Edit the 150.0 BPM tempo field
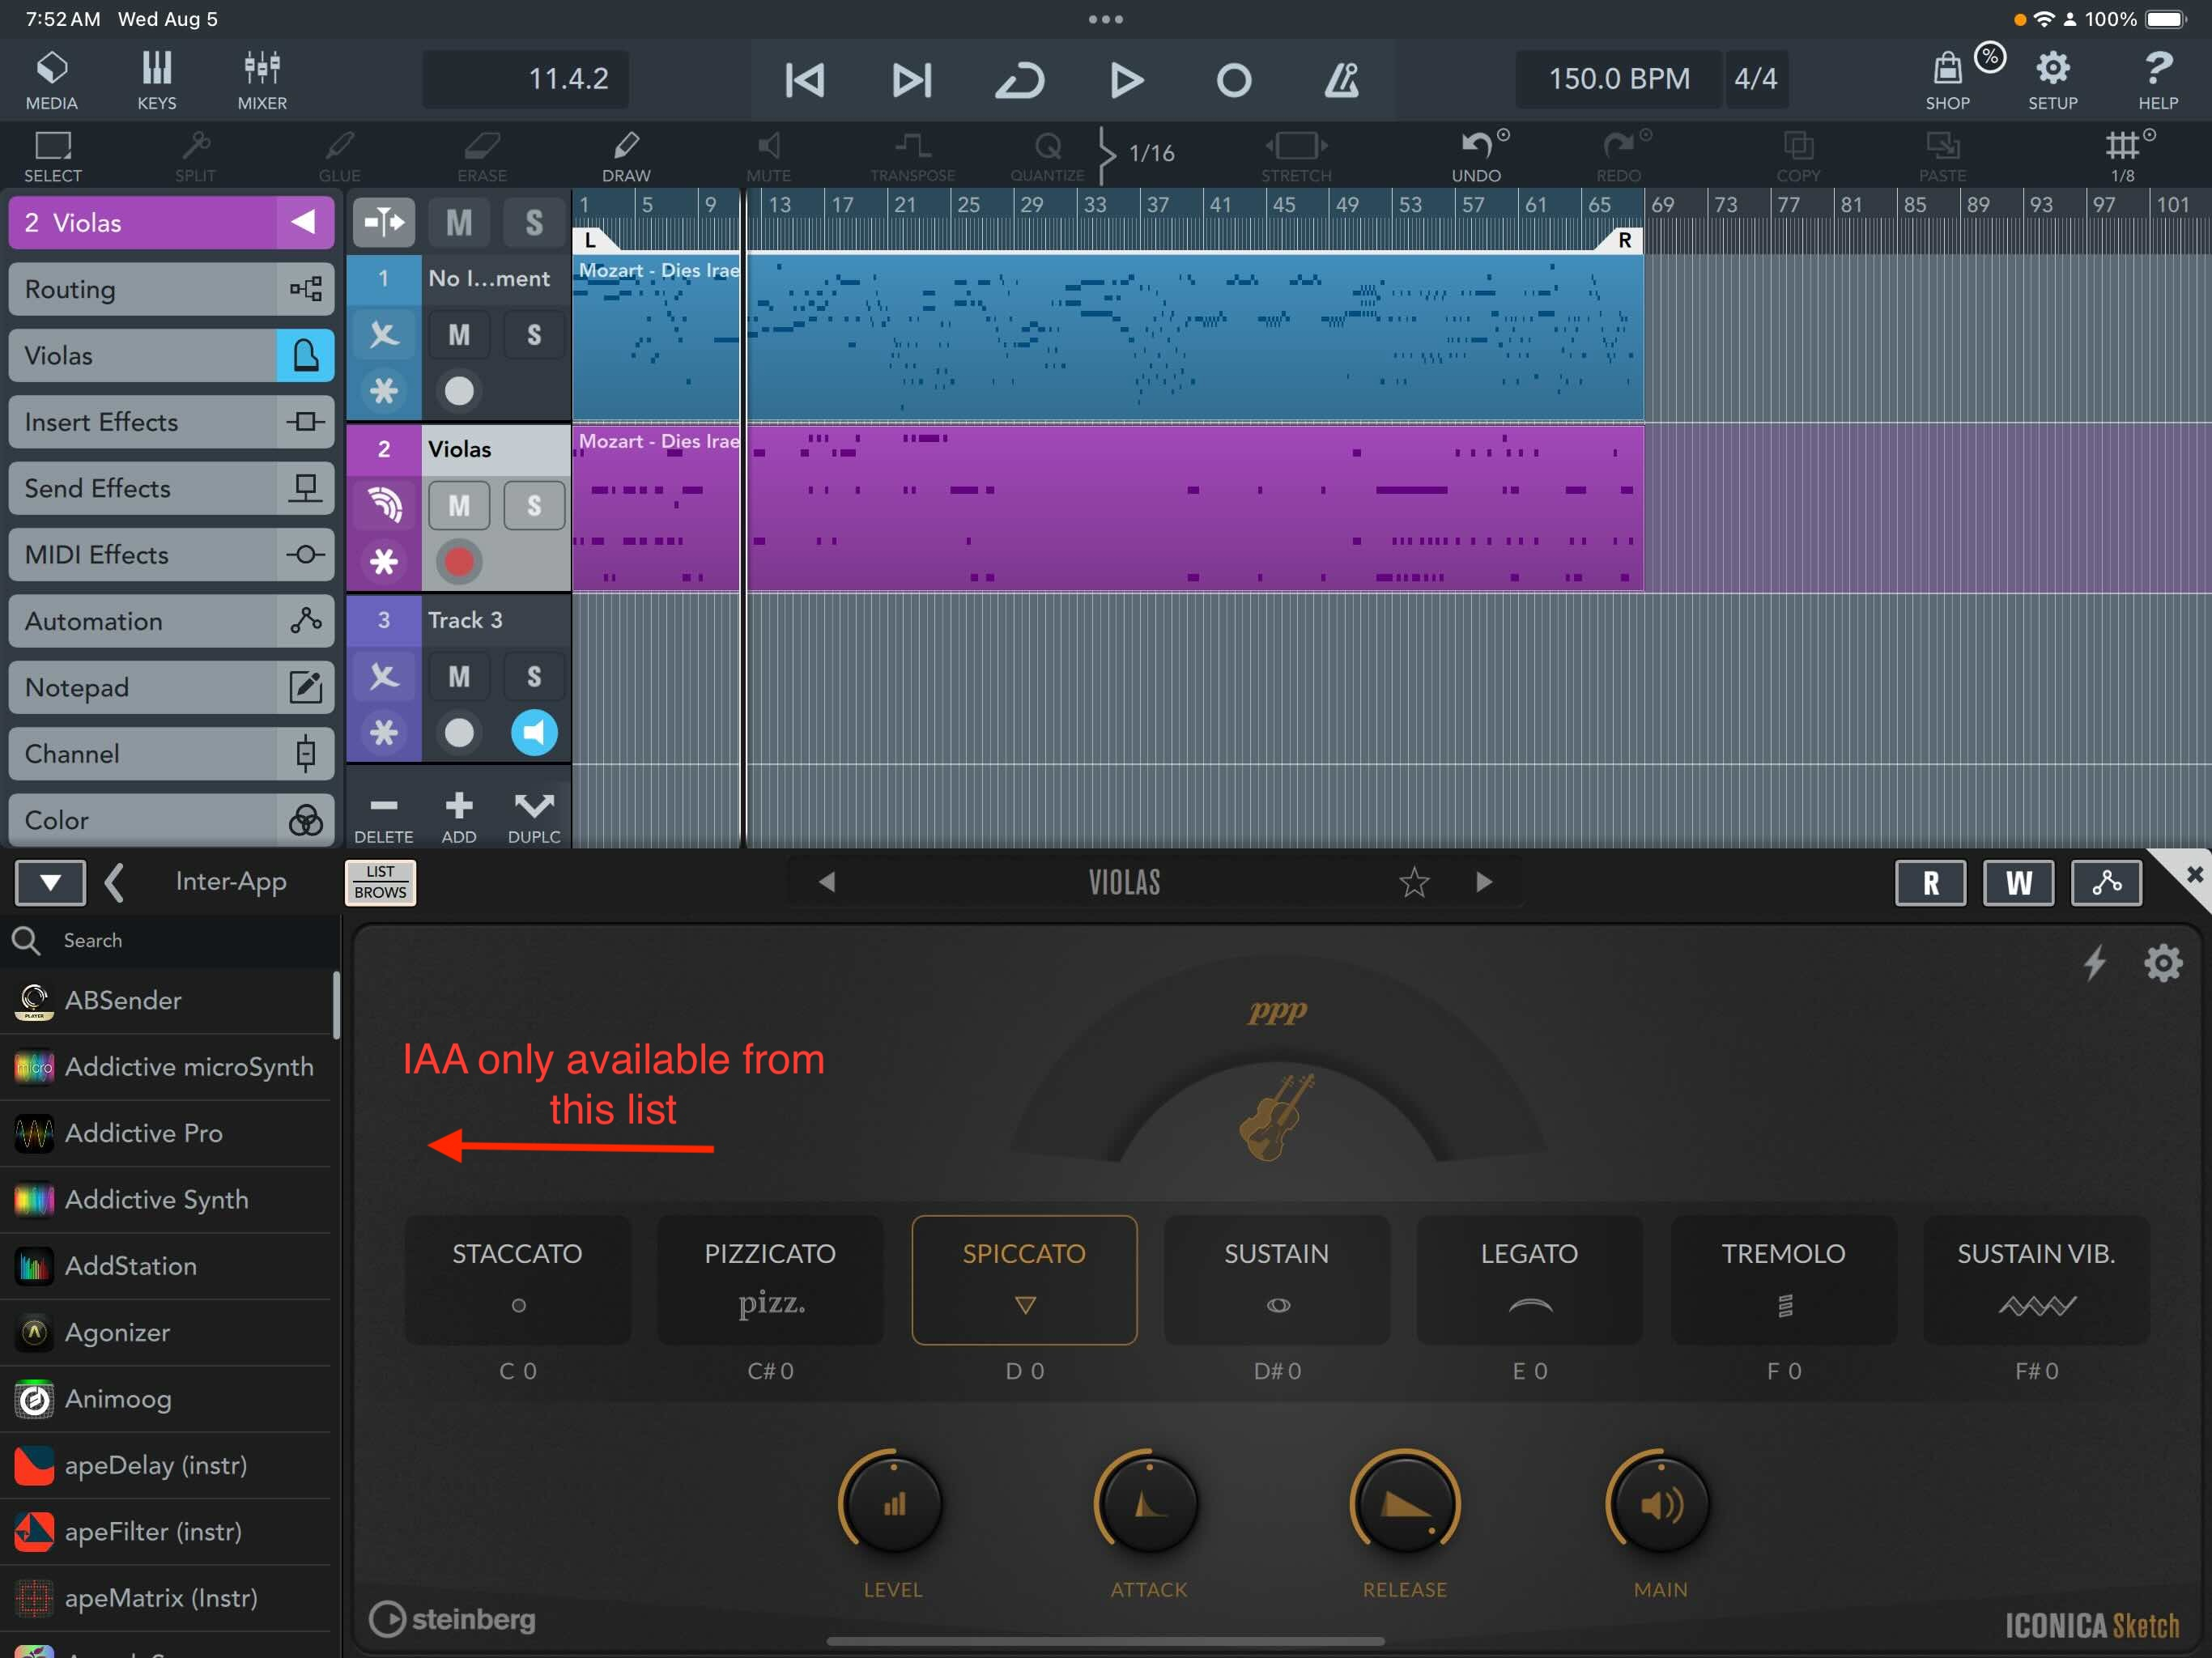Image resolution: width=2212 pixels, height=1658 pixels. pyautogui.click(x=1619, y=79)
